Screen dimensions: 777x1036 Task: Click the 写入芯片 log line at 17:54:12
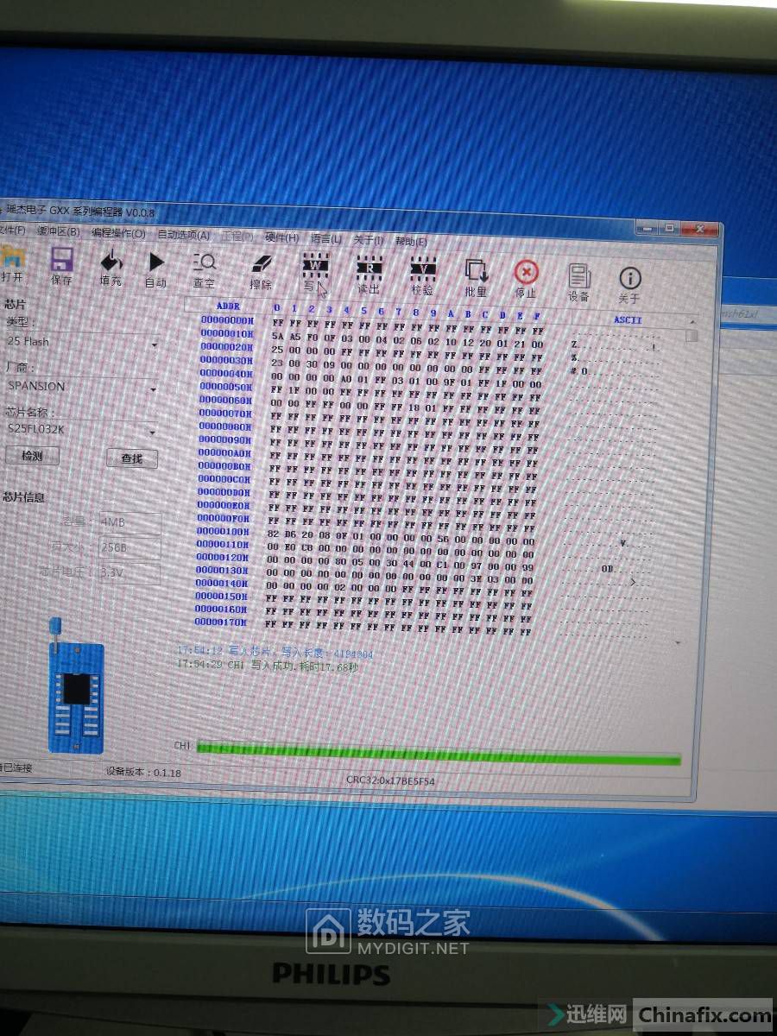pyautogui.click(x=275, y=652)
